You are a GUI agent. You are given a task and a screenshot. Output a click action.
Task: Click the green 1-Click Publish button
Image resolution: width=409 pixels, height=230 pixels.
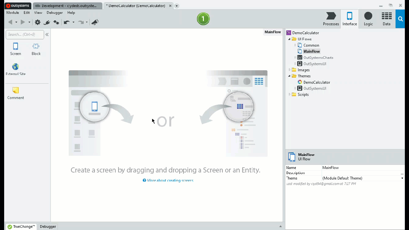click(203, 19)
